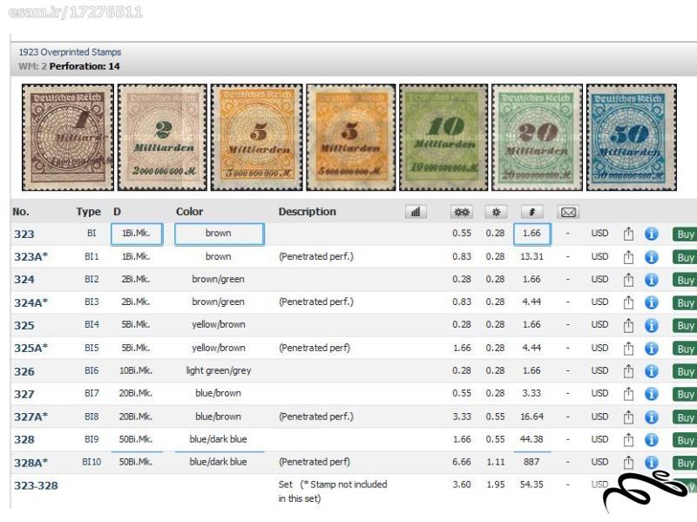This screenshot has height=522, width=697.
Task: Open info icon for row 325A*
Action: [651, 349]
